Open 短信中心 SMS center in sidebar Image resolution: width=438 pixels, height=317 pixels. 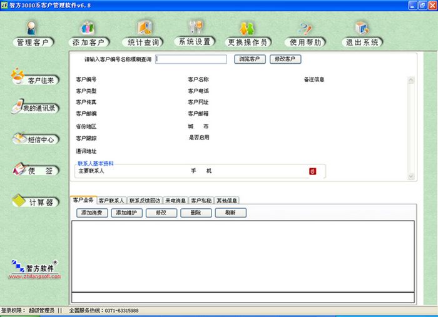36,139
